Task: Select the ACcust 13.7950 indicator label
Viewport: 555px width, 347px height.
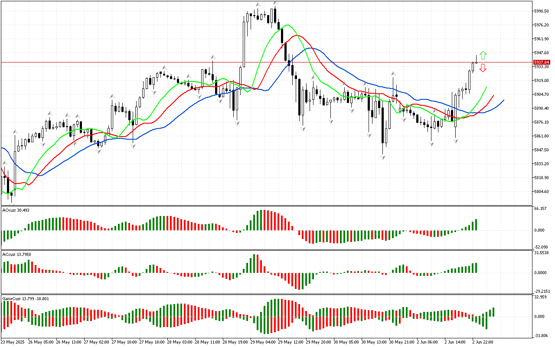Action: [x=16, y=255]
